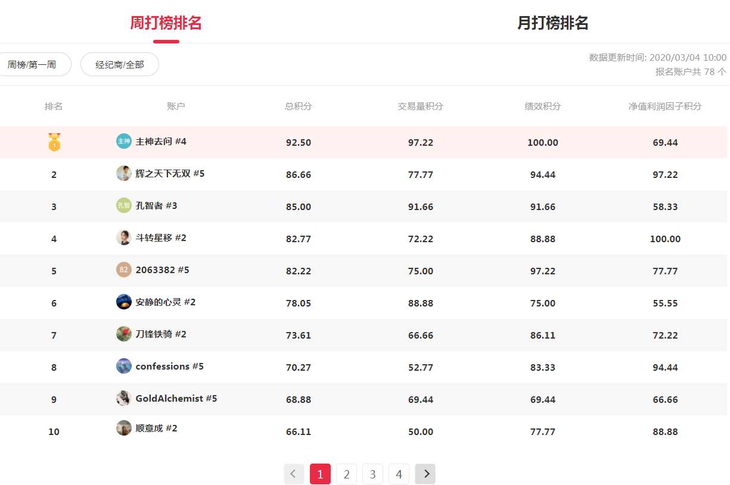Click 交易量积分 value 52.77
The width and height of the screenshot is (730, 485).
tap(421, 368)
